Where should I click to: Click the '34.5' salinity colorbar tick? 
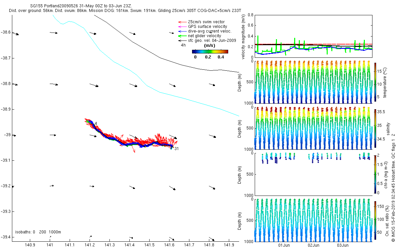(381, 139)
